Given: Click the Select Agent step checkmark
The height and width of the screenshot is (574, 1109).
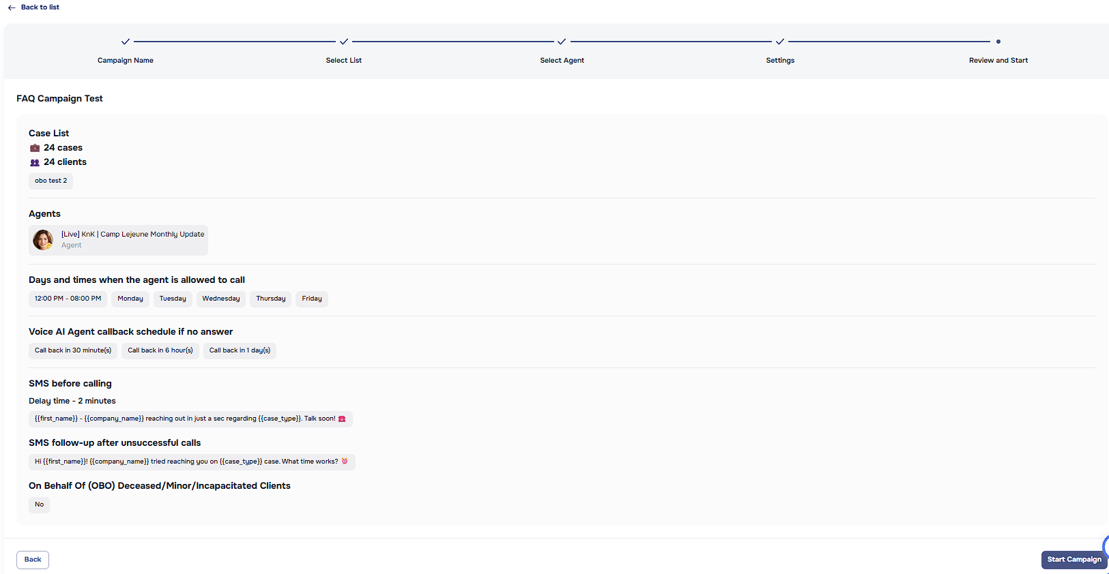Looking at the screenshot, I should 562,42.
